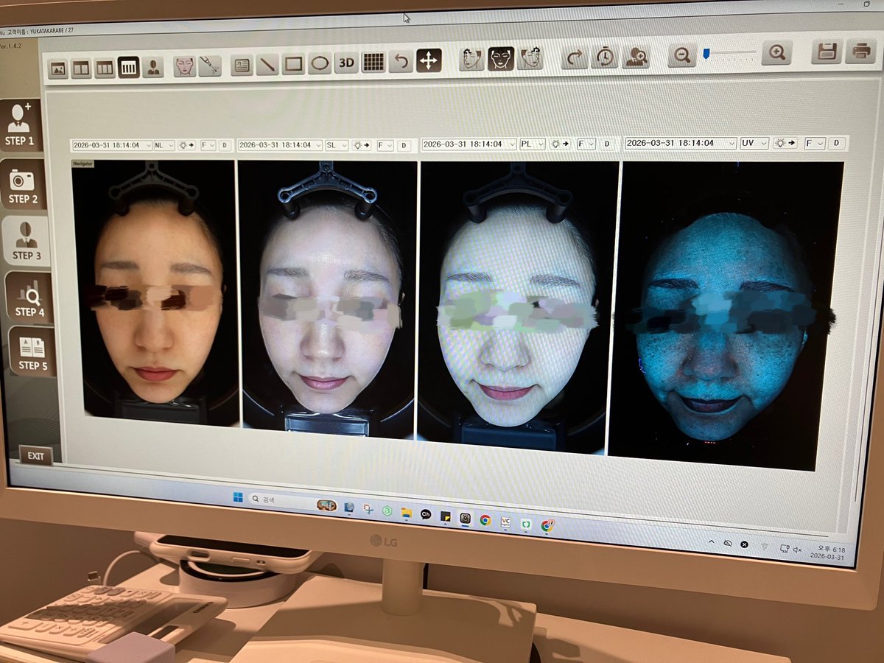Image resolution: width=884 pixels, height=663 pixels.
Task: Switch to three-panel compare layout
Action: coord(105,69)
